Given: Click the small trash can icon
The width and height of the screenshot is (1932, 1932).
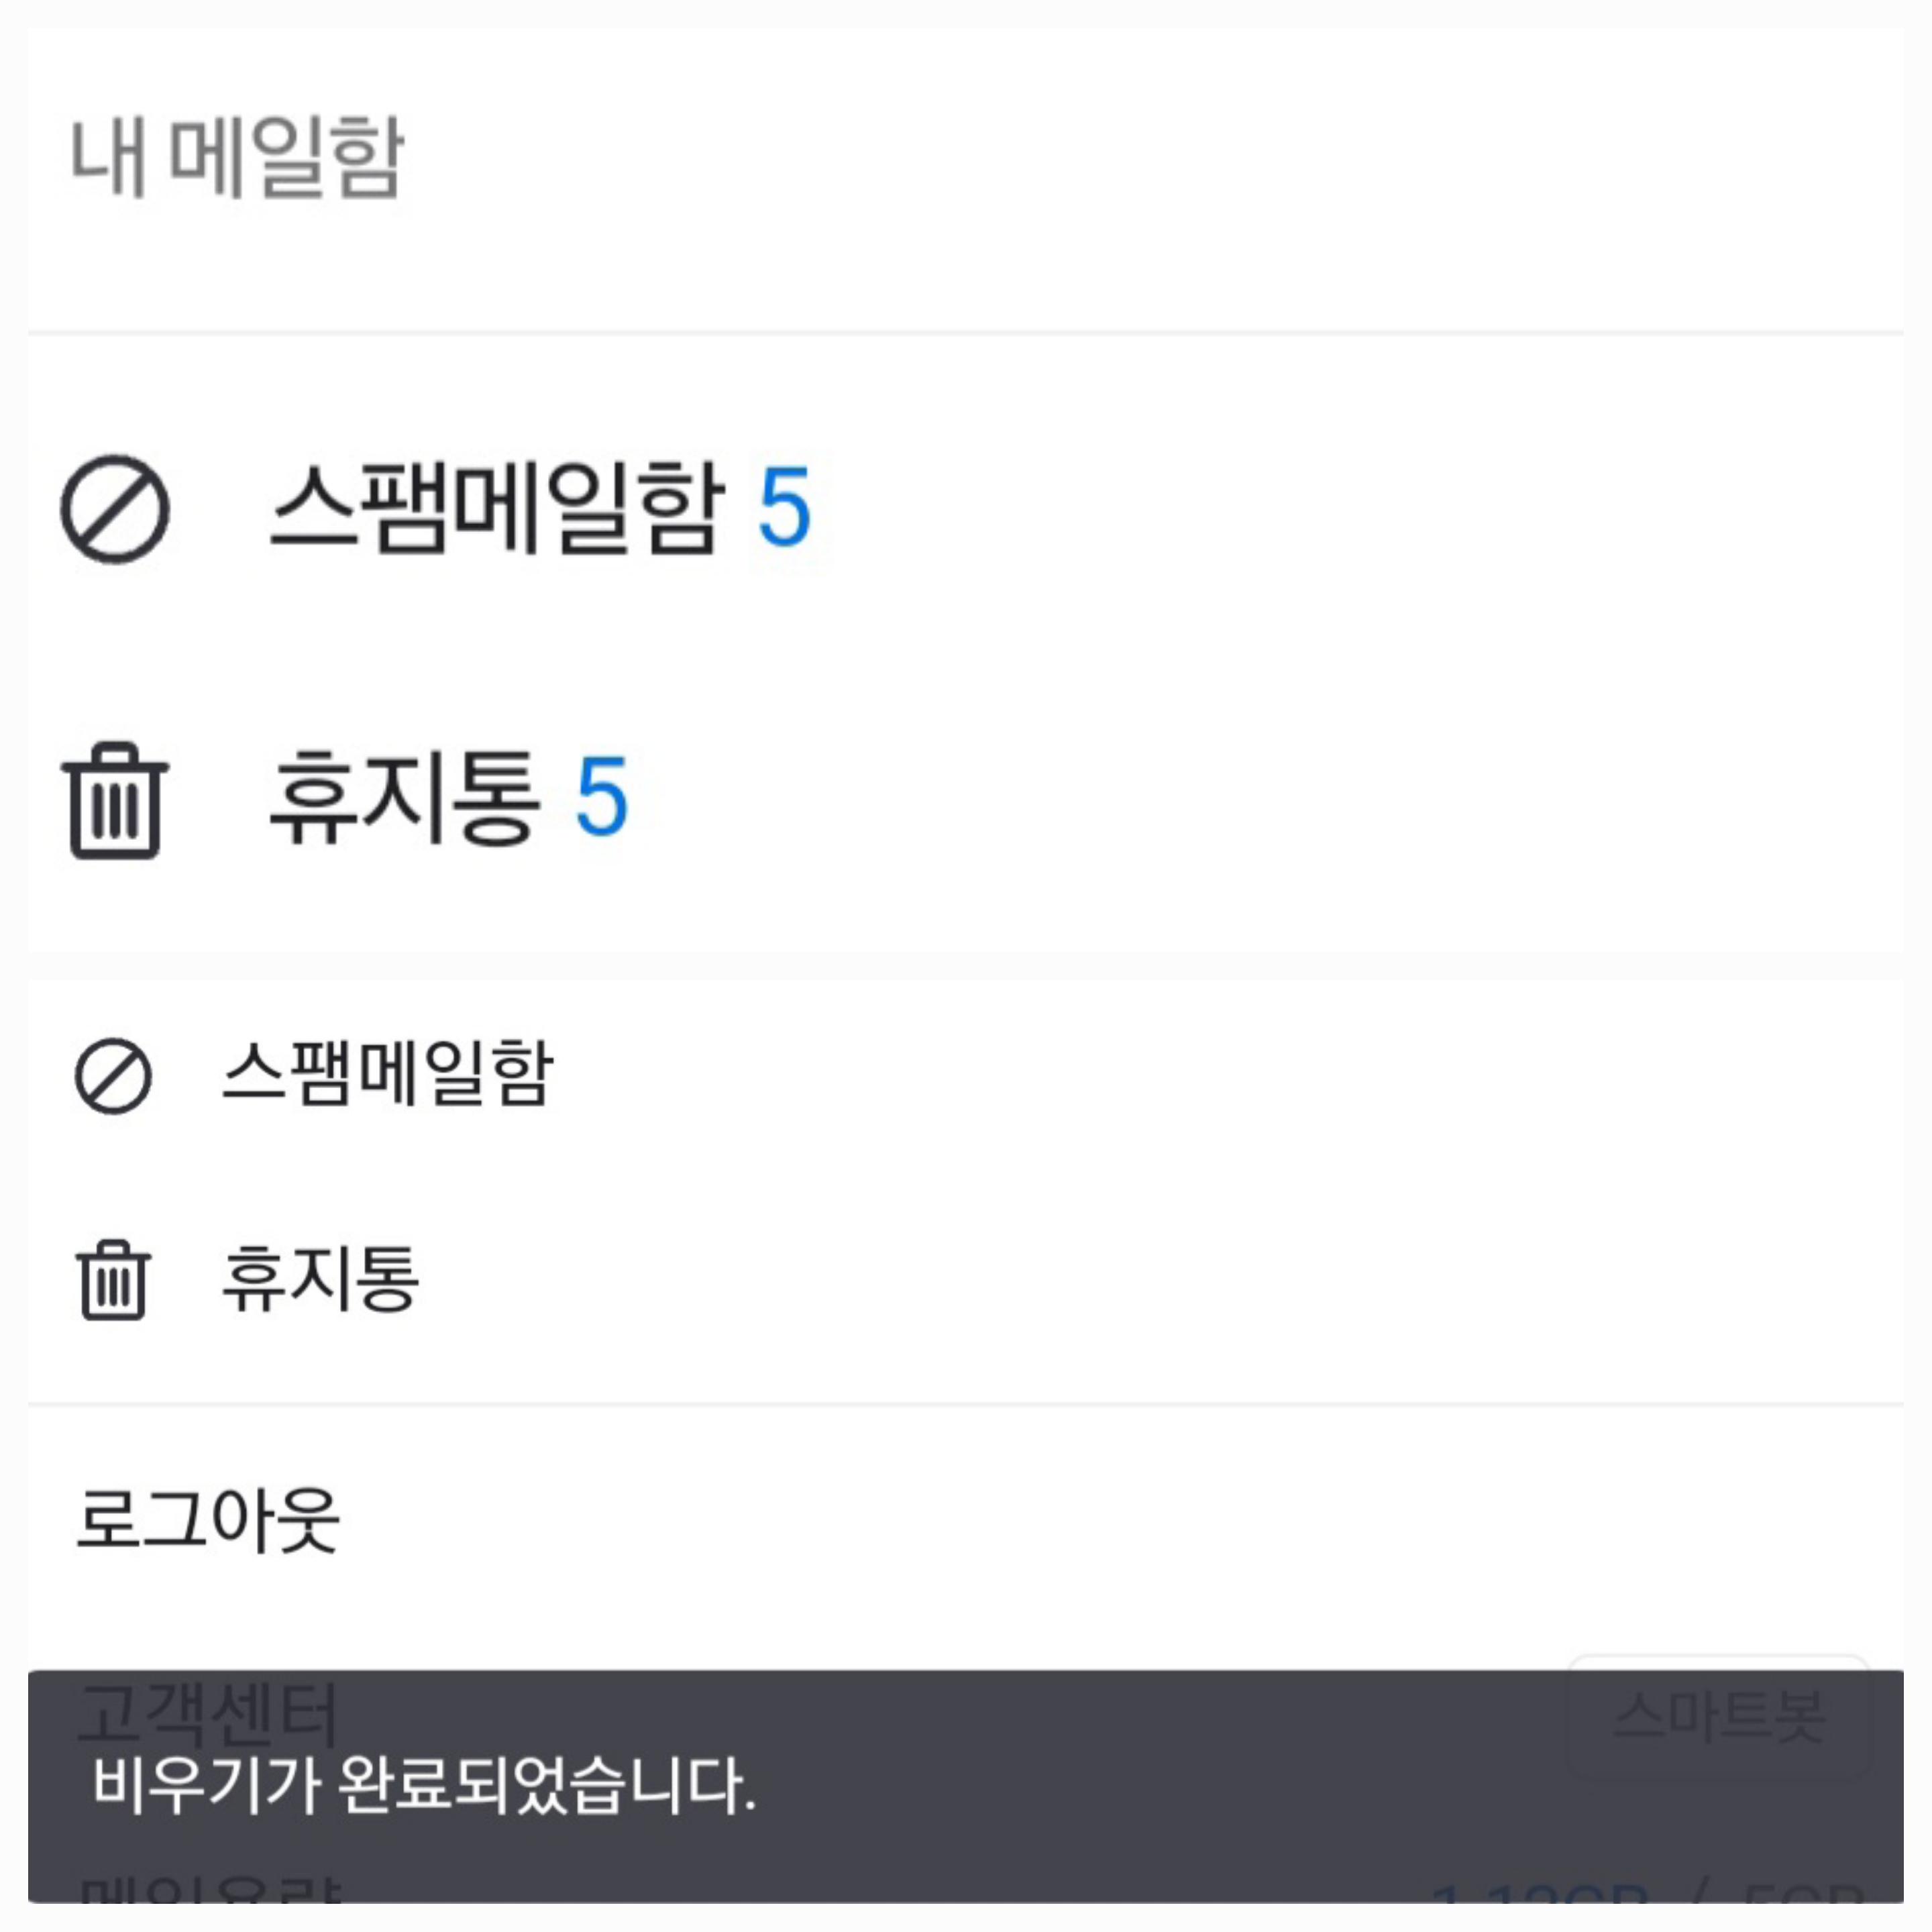Looking at the screenshot, I should (114, 1280).
